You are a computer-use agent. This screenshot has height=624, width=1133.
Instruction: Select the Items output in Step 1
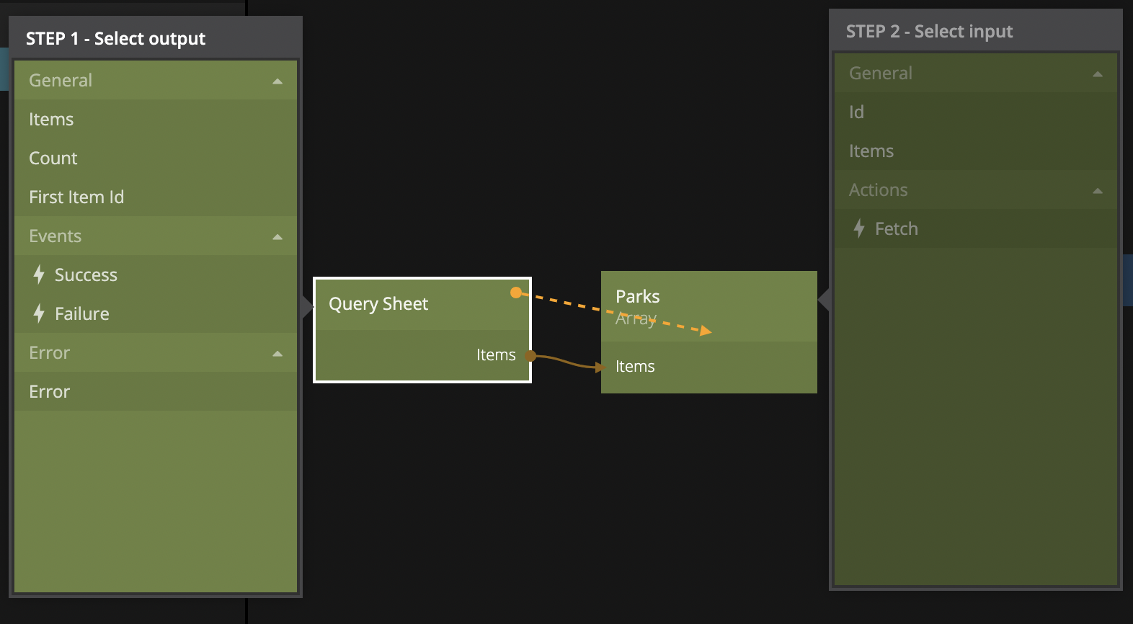[51, 120]
